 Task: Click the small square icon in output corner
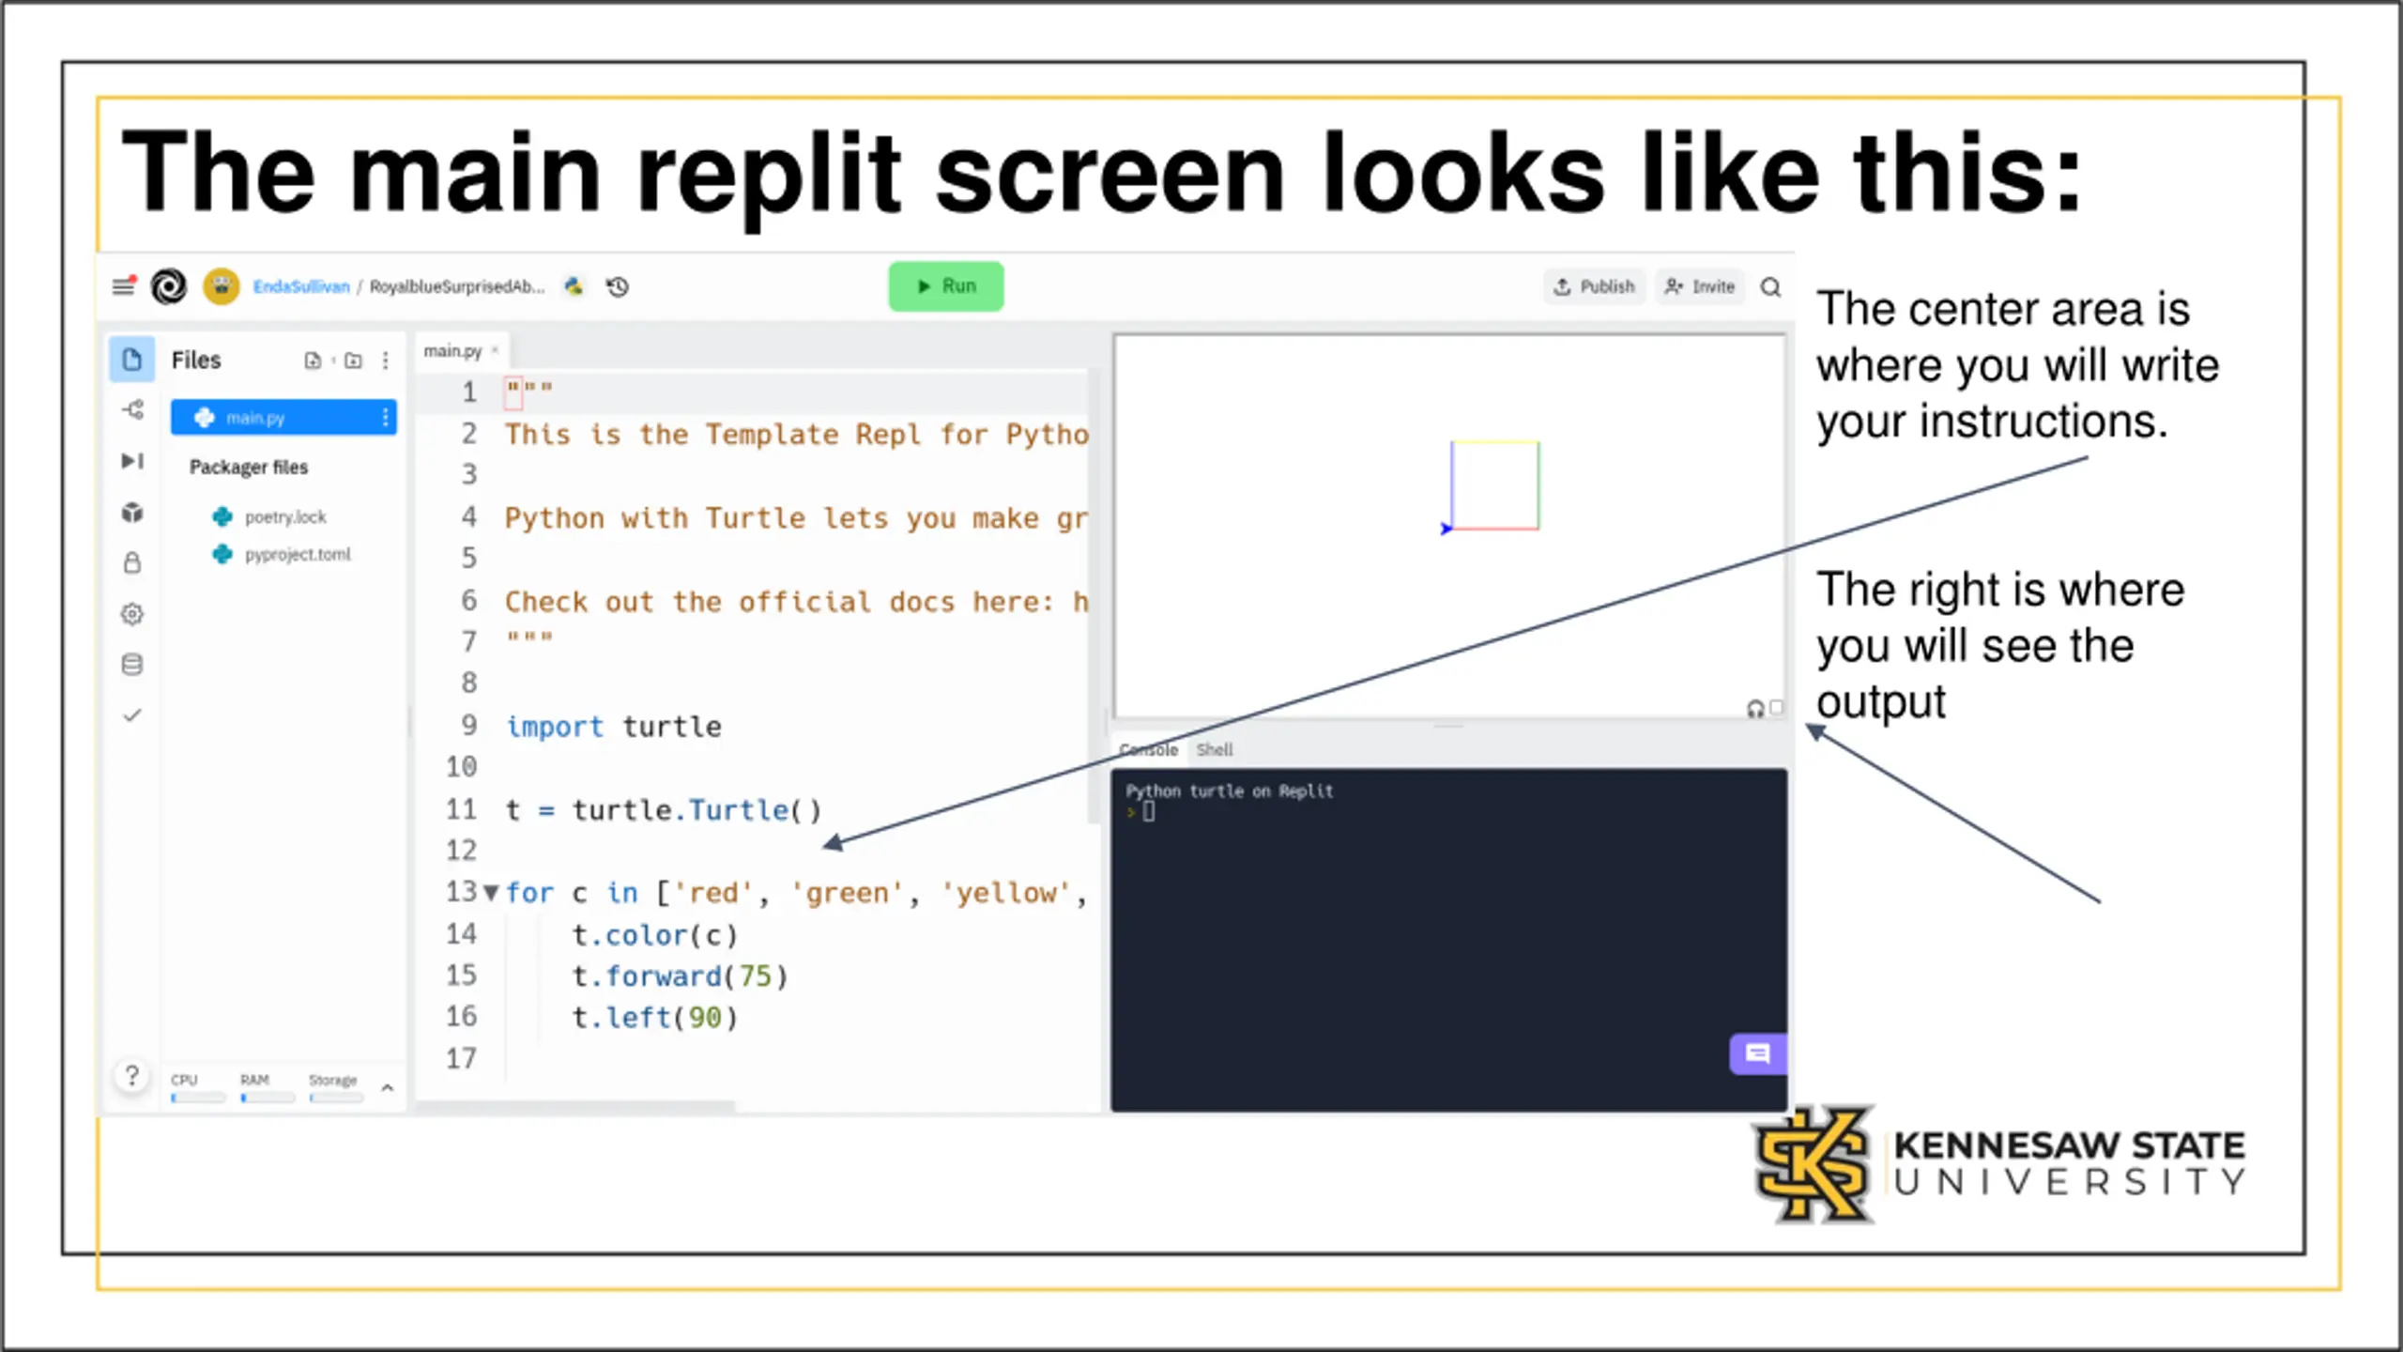[x=1776, y=707]
